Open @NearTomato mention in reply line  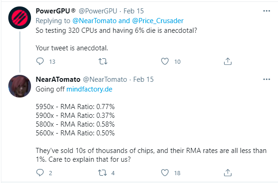pyautogui.click(x=94, y=21)
